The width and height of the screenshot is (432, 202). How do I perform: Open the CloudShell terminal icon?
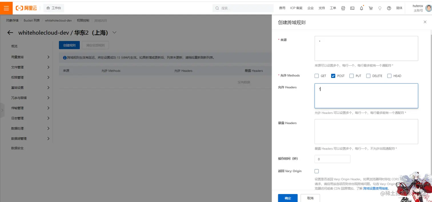352,8
